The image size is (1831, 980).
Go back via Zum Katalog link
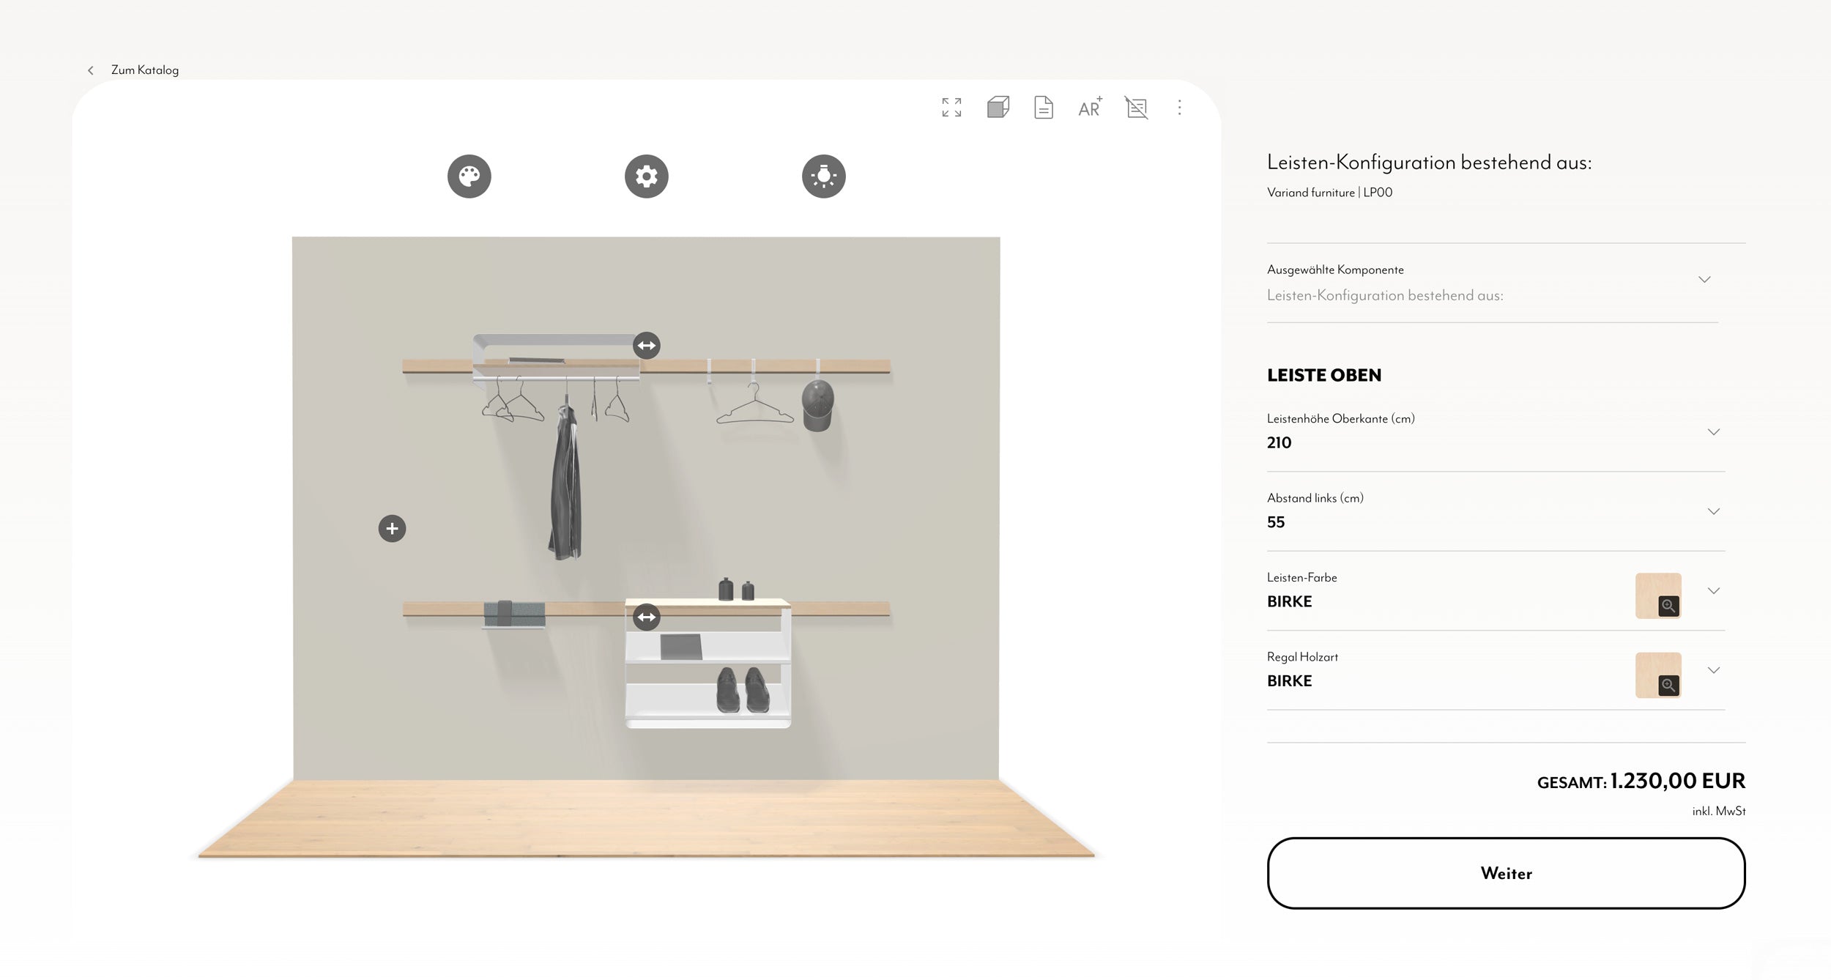[x=144, y=70]
